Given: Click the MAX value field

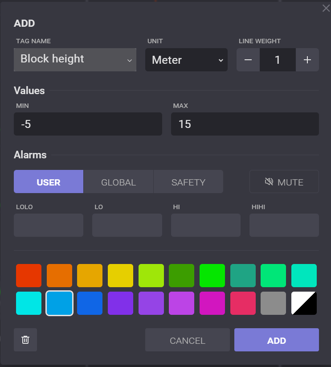Looking at the screenshot, I should [245, 124].
